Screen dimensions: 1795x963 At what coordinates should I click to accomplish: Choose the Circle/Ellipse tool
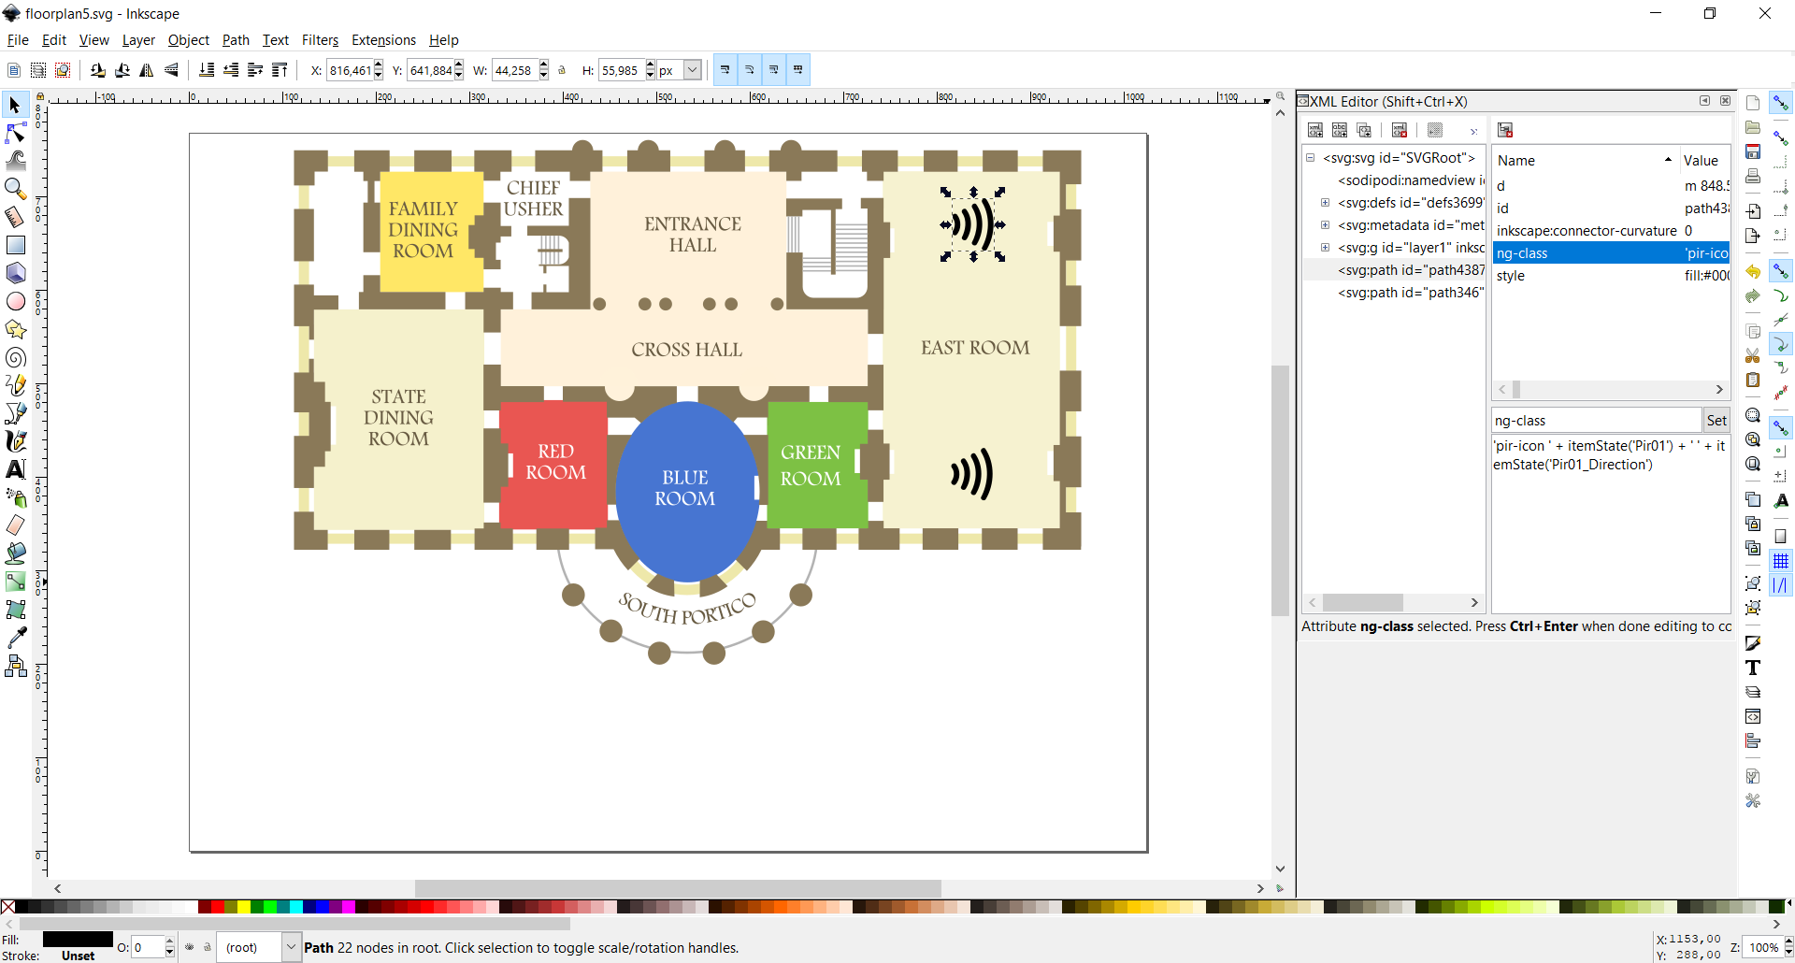tap(16, 301)
